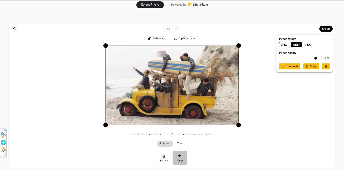Select WEBP image format
Viewport: 344px width, 170px height.
tap(296, 45)
